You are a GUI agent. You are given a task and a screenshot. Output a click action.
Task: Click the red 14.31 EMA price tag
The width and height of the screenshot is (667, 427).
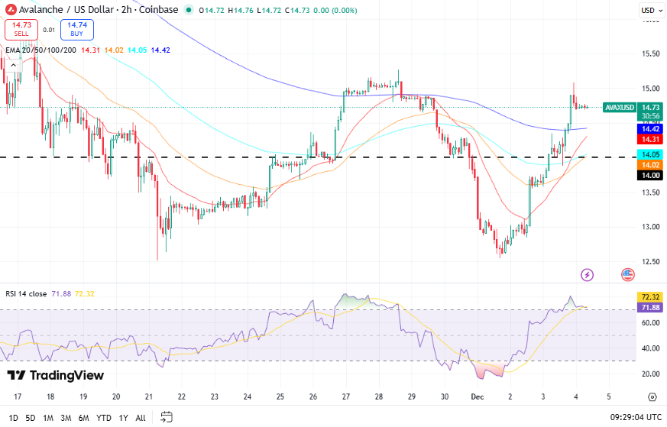[x=650, y=139]
